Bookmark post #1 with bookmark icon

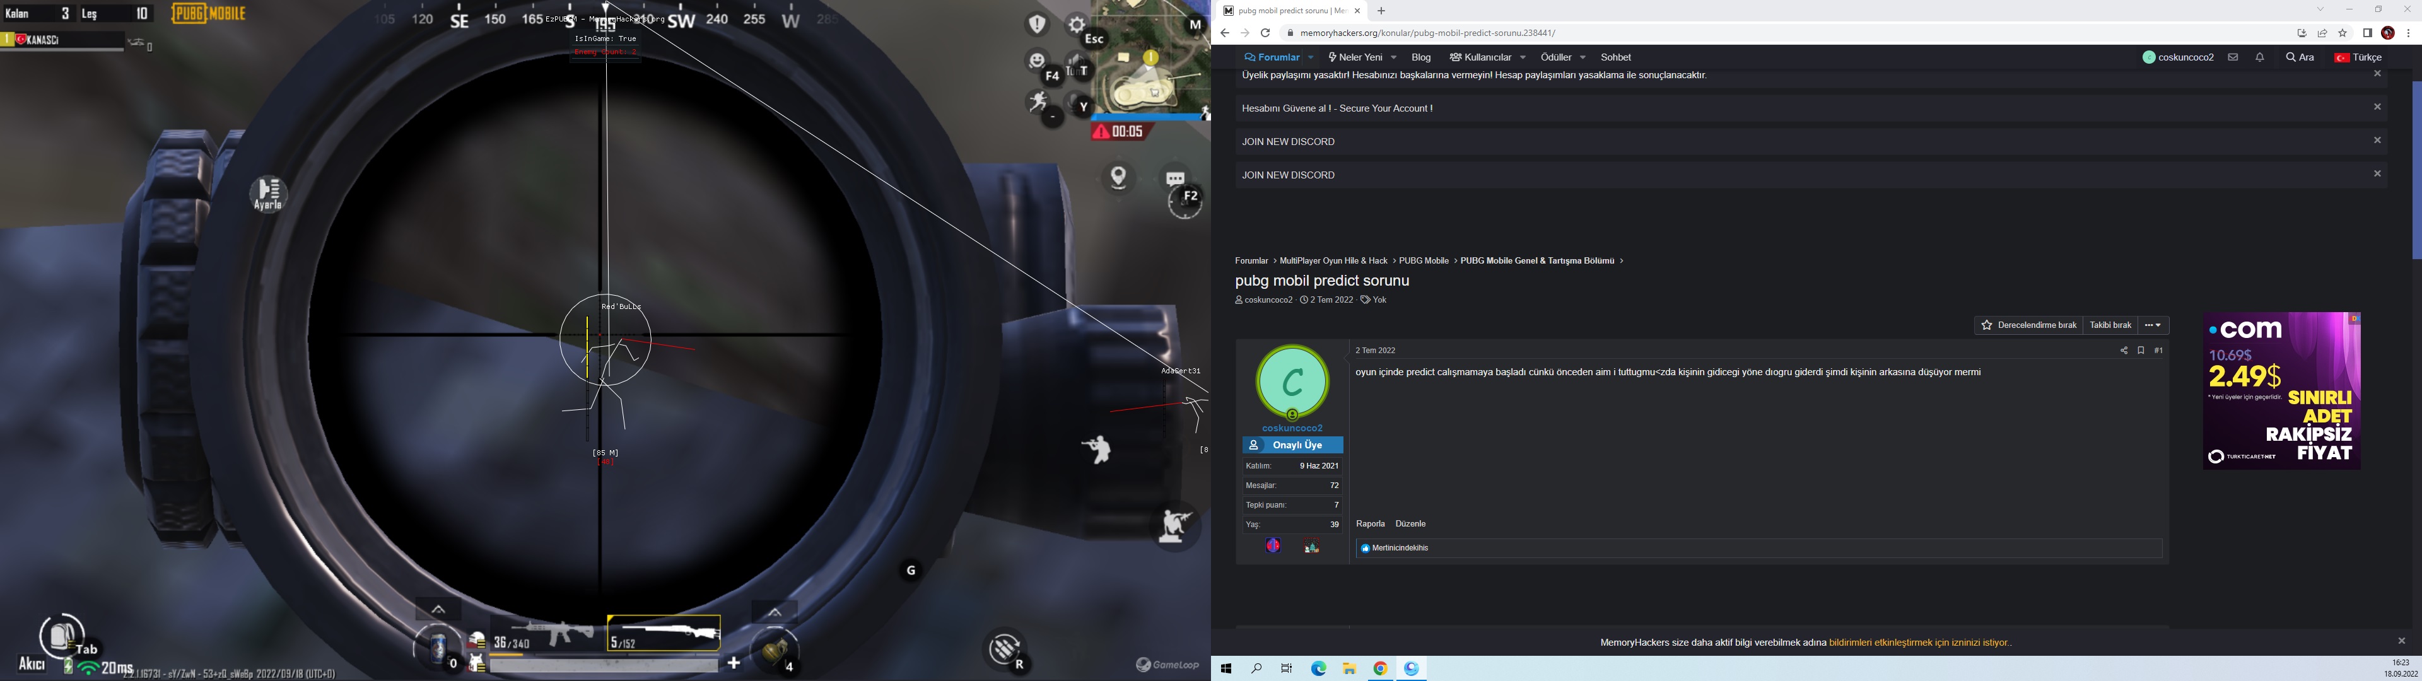point(2141,351)
